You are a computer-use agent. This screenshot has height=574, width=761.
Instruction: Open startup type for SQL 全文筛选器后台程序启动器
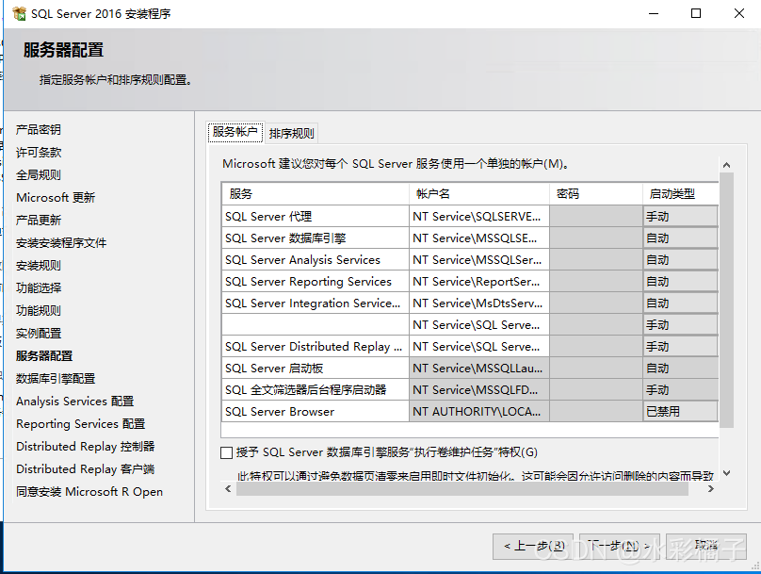[x=680, y=389]
